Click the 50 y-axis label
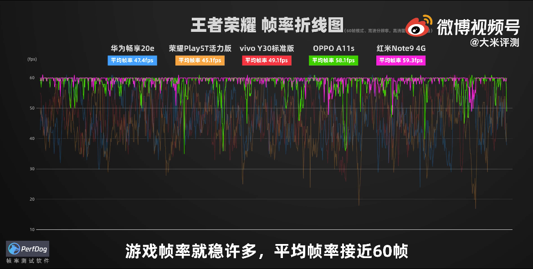Screen dimensions: 533x269 tap(32, 108)
